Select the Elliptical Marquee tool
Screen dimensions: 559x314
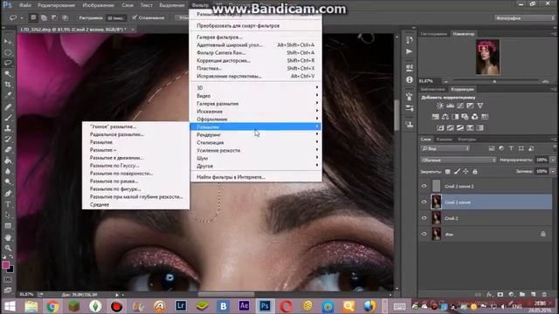tap(8, 52)
